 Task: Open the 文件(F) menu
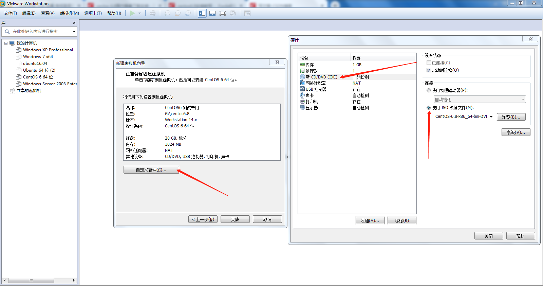coord(11,13)
